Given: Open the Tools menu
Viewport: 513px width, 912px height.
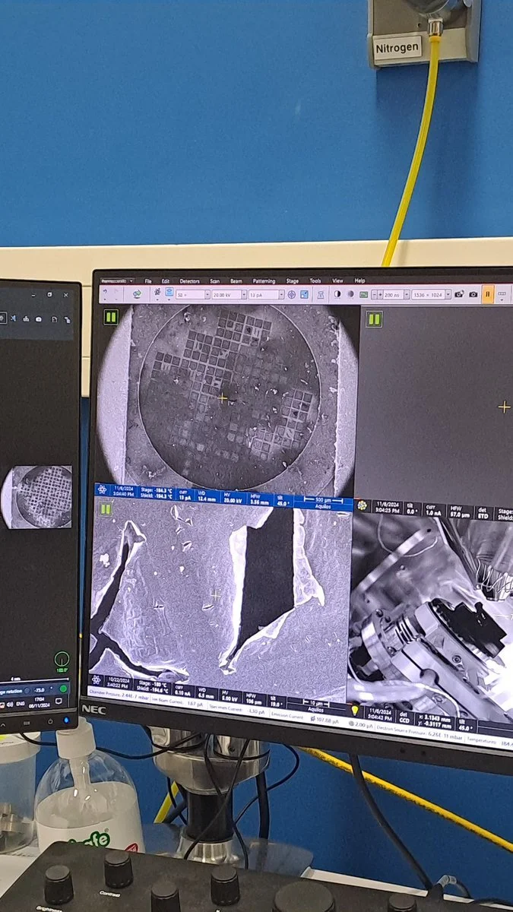Looking at the screenshot, I should [315, 280].
